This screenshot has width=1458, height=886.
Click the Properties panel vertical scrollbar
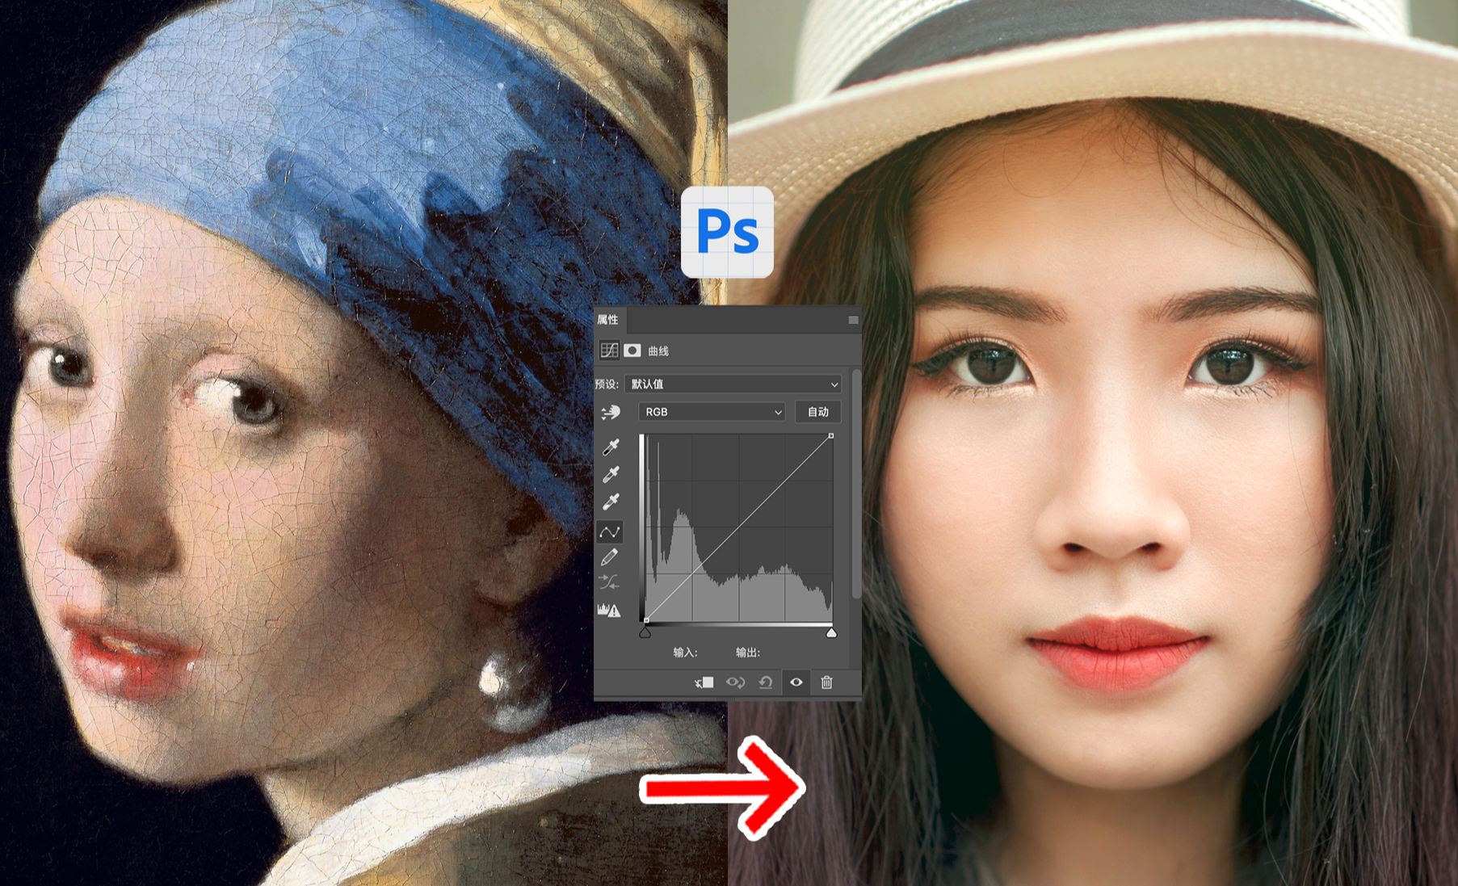pyautogui.click(x=856, y=485)
